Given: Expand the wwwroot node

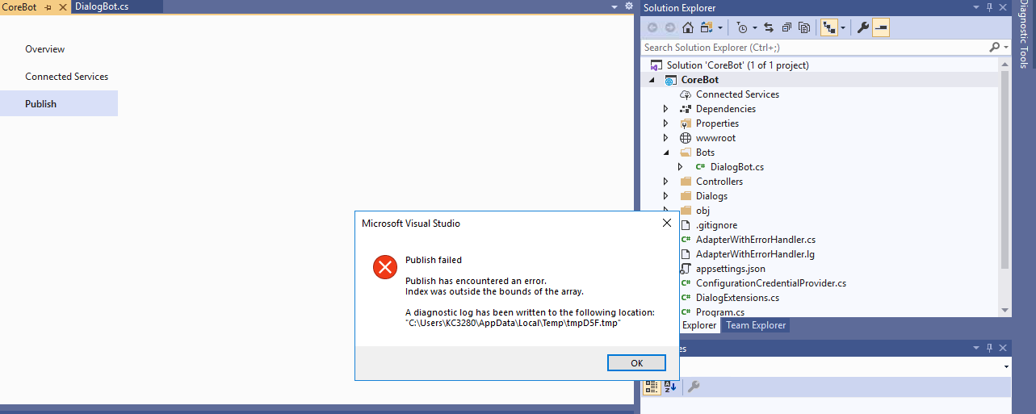Looking at the screenshot, I should tap(665, 138).
